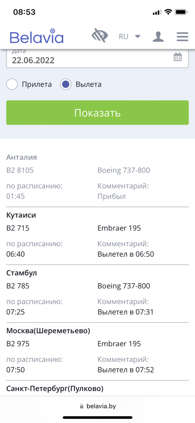
Task: Tap the Wi-Fi status icon
Action: point(168,12)
